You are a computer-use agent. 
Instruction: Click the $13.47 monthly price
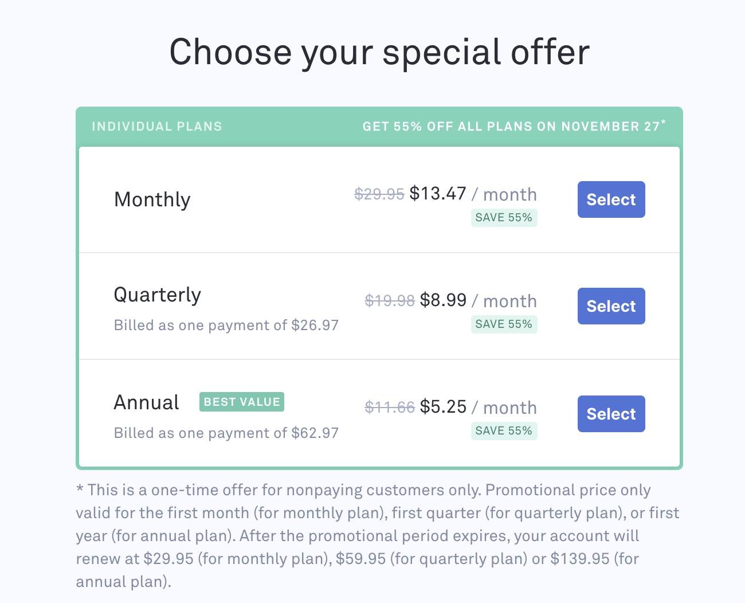[438, 194]
